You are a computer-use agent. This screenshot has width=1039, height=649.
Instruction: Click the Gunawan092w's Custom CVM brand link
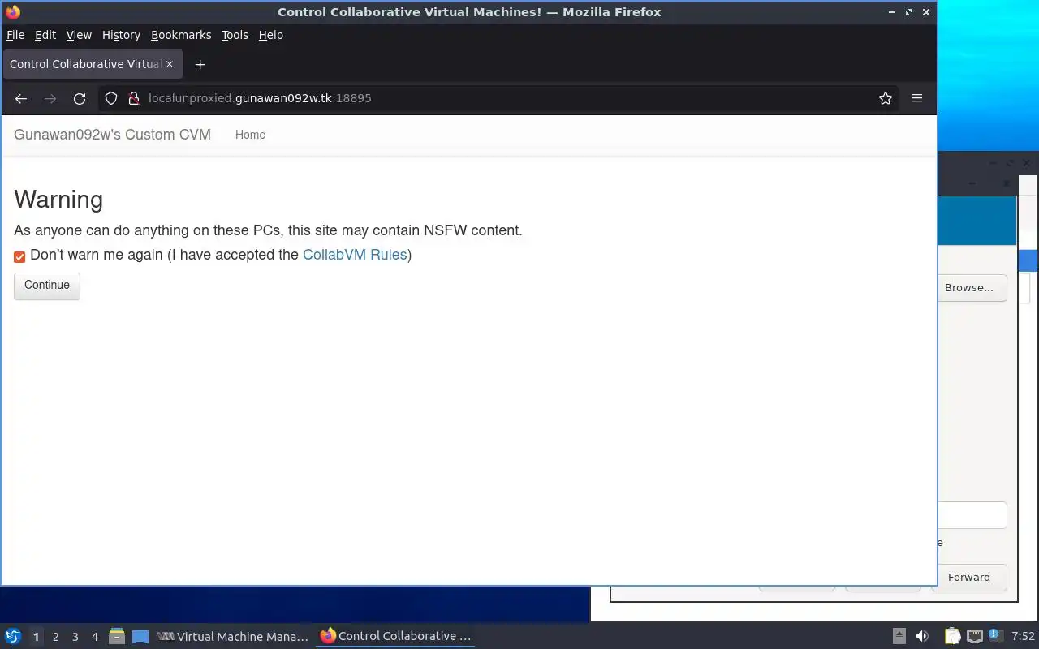[112, 135]
